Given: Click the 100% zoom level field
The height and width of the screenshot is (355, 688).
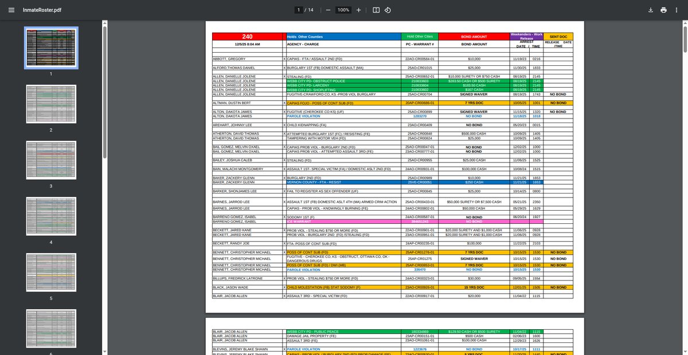Looking at the screenshot, I should [343, 10].
